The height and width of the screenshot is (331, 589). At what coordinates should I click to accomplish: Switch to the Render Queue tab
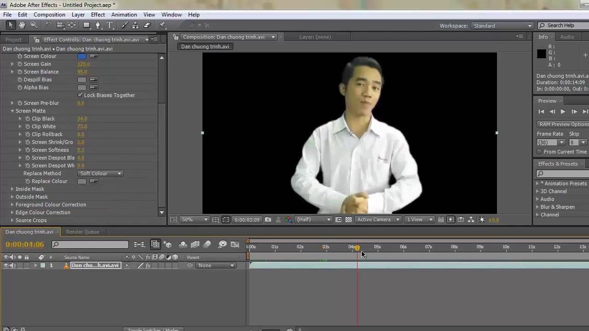(x=82, y=232)
